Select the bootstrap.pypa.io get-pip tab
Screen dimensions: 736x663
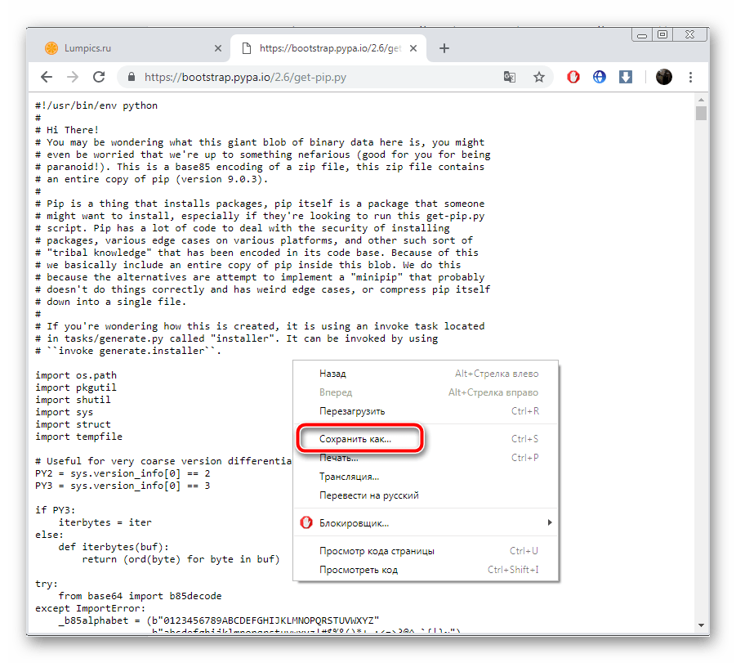[328, 48]
